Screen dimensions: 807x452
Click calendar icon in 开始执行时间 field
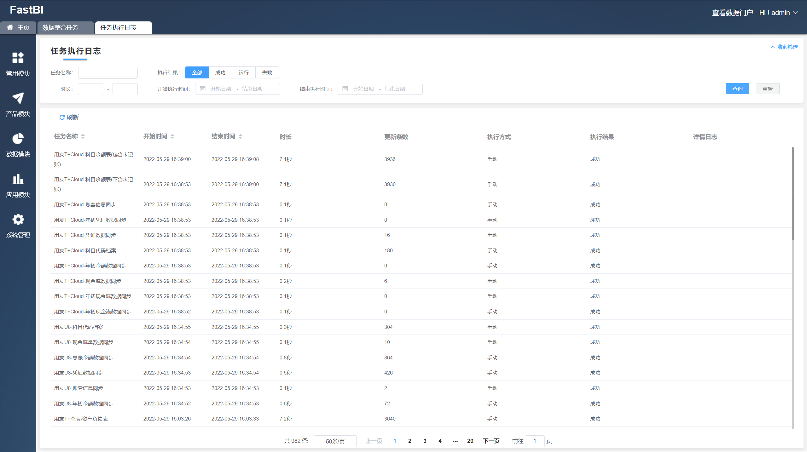click(x=203, y=89)
